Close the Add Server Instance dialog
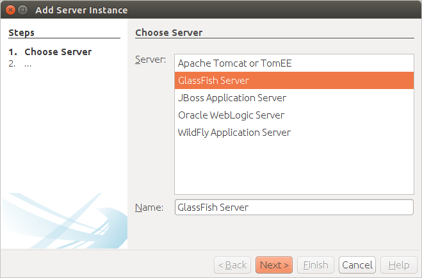Viewport: 422px width, 278px height. 10,10
